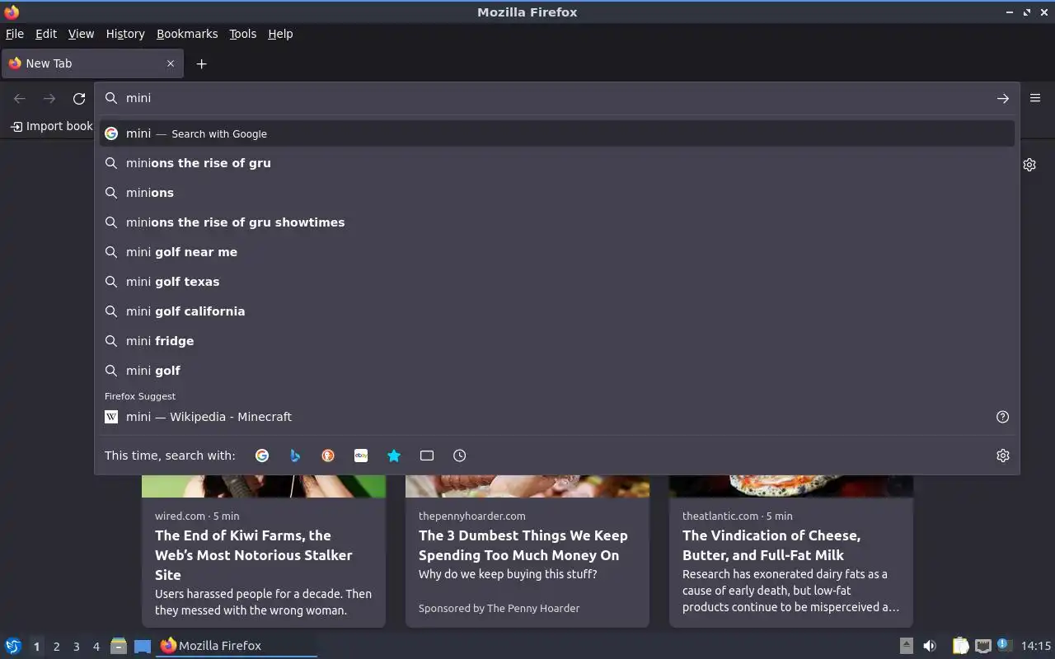The width and height of the screenshot is (1055, 659).
Task: Reload the current page
Action: click(79, 98)
